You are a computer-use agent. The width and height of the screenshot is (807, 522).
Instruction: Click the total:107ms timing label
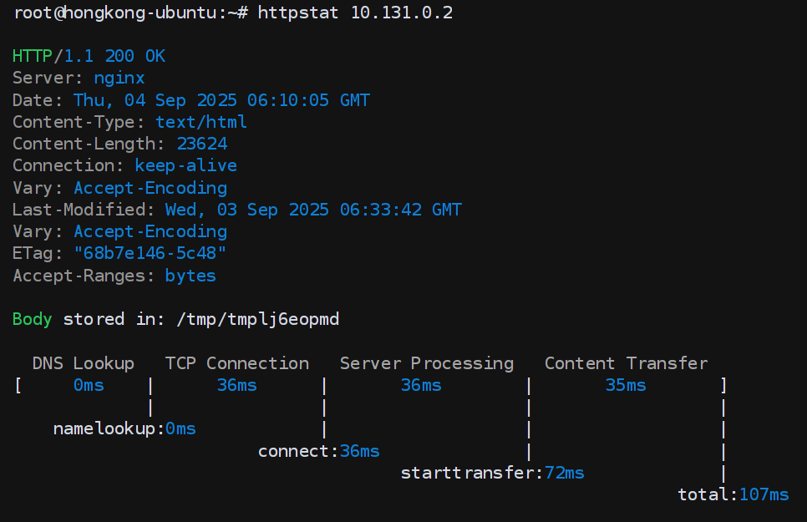point(733,494)
